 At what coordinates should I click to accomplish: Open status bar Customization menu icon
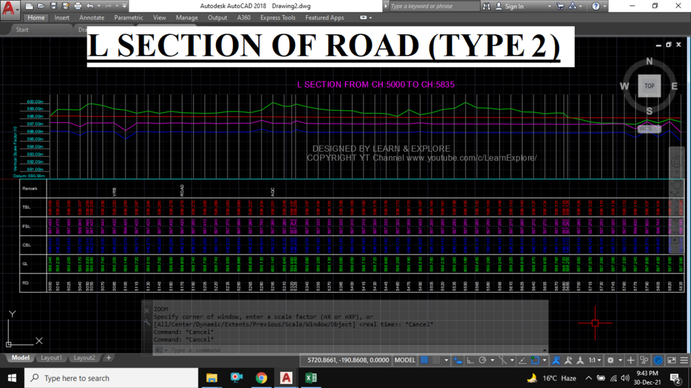pyautogui.click(x=684, y=360)
